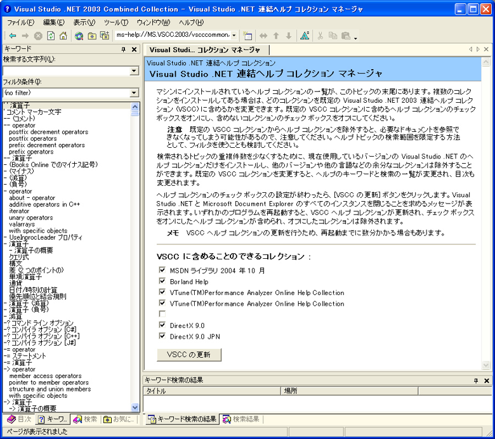This screenshot has width=495, height=439.
Task: Open the URL address dropdown arrow
Action: click(x=234, y=36)
